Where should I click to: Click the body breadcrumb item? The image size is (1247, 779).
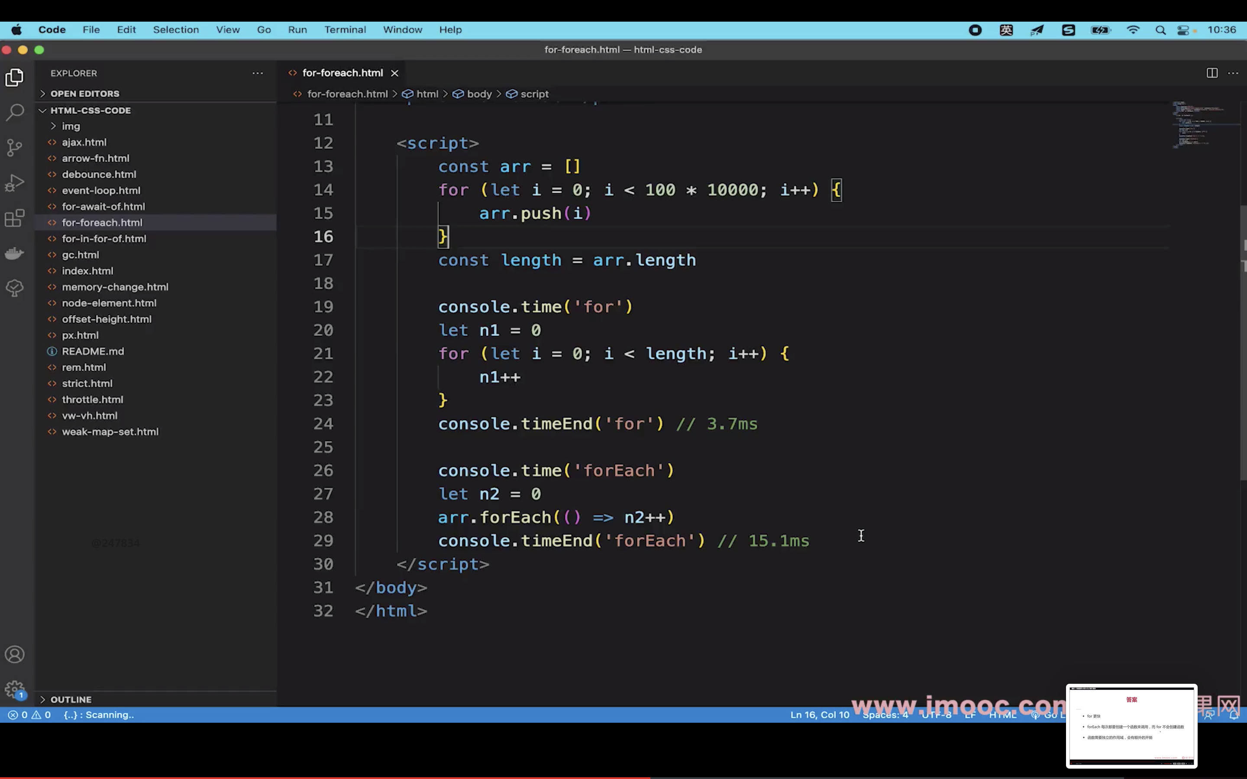479,94
